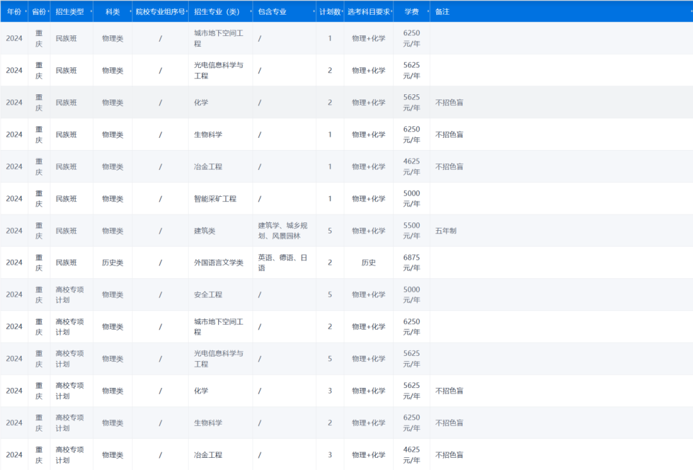Open the 招生类型 column header dropdown
The height and width of the screenshot is (470, 693).
[91, 12]
